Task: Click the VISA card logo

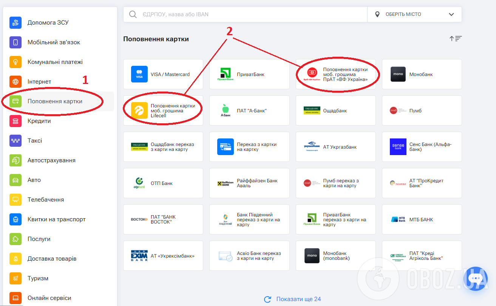Action: (139, 74)
